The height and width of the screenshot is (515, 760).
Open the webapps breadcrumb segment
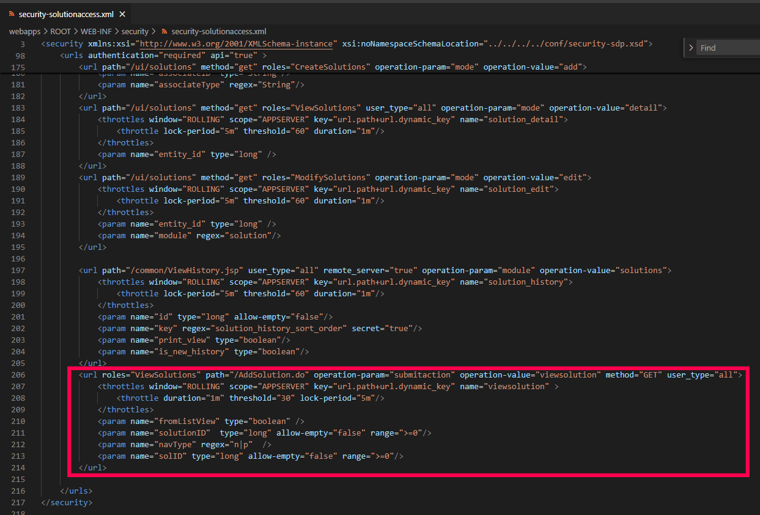click(24, 32)
